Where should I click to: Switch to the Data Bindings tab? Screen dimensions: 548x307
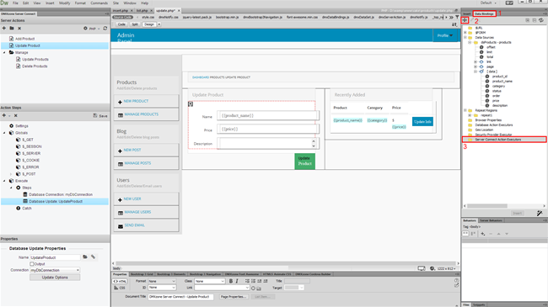pos(484,14)
